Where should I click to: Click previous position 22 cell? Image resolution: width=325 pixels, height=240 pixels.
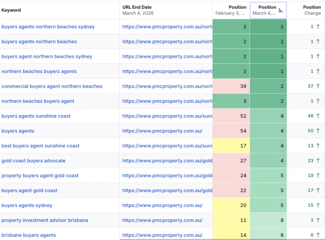pos(231,191)
